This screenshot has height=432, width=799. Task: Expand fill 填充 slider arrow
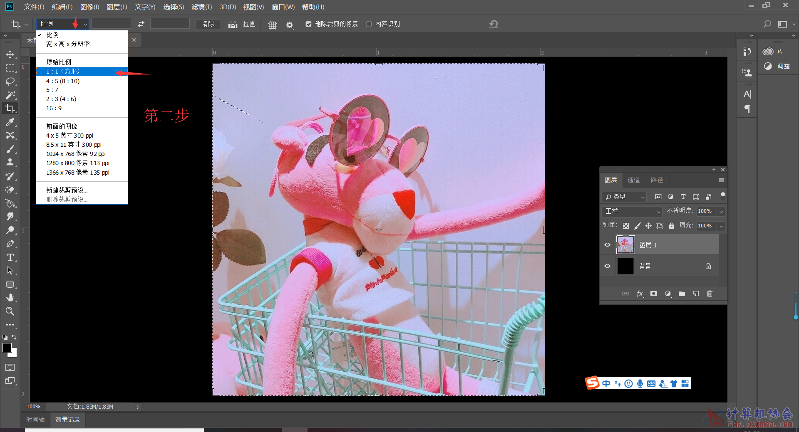click(x=721, y=226)
